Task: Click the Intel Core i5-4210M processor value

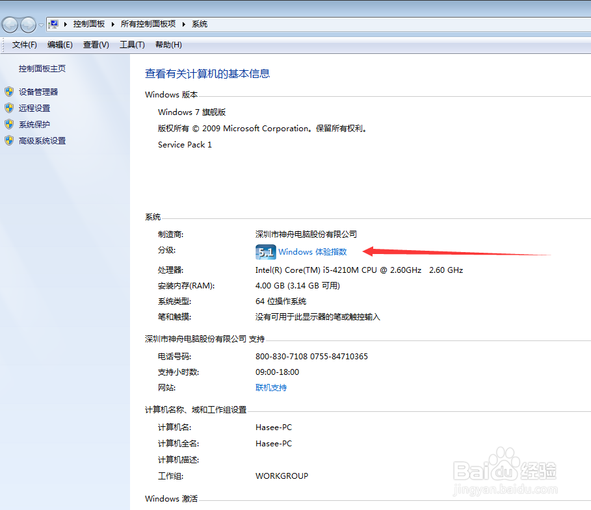Action: pyautogui.click(x=359, y=270)
